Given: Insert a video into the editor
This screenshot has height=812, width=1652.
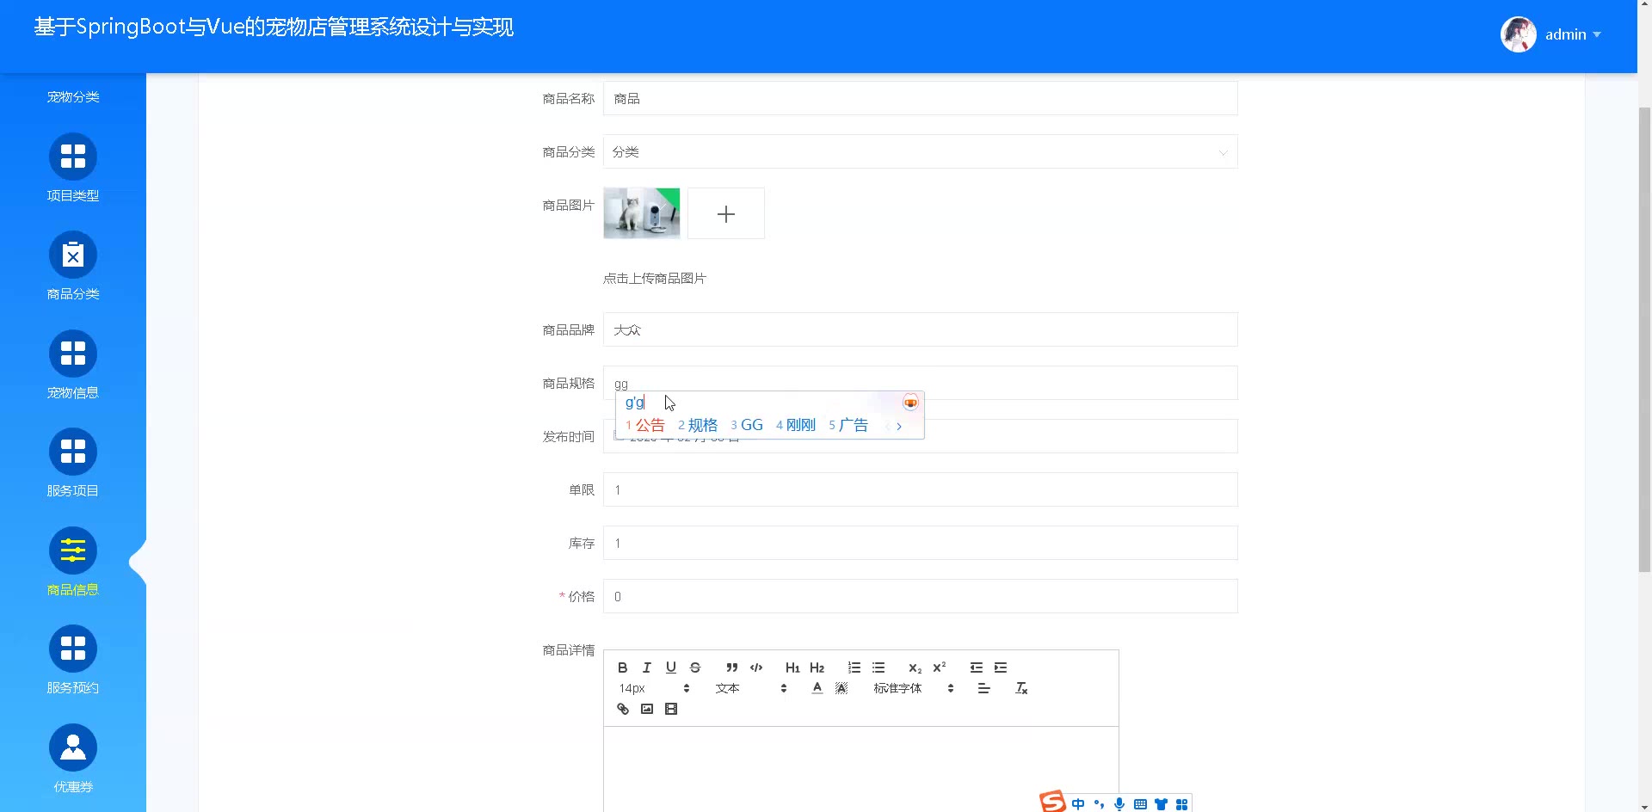Looking at the screenshot, I should coord(671,709).
